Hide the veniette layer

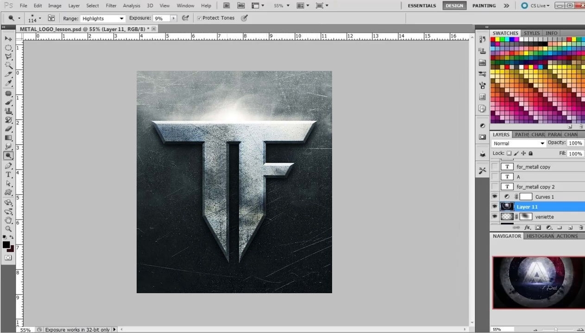point(495,217)
